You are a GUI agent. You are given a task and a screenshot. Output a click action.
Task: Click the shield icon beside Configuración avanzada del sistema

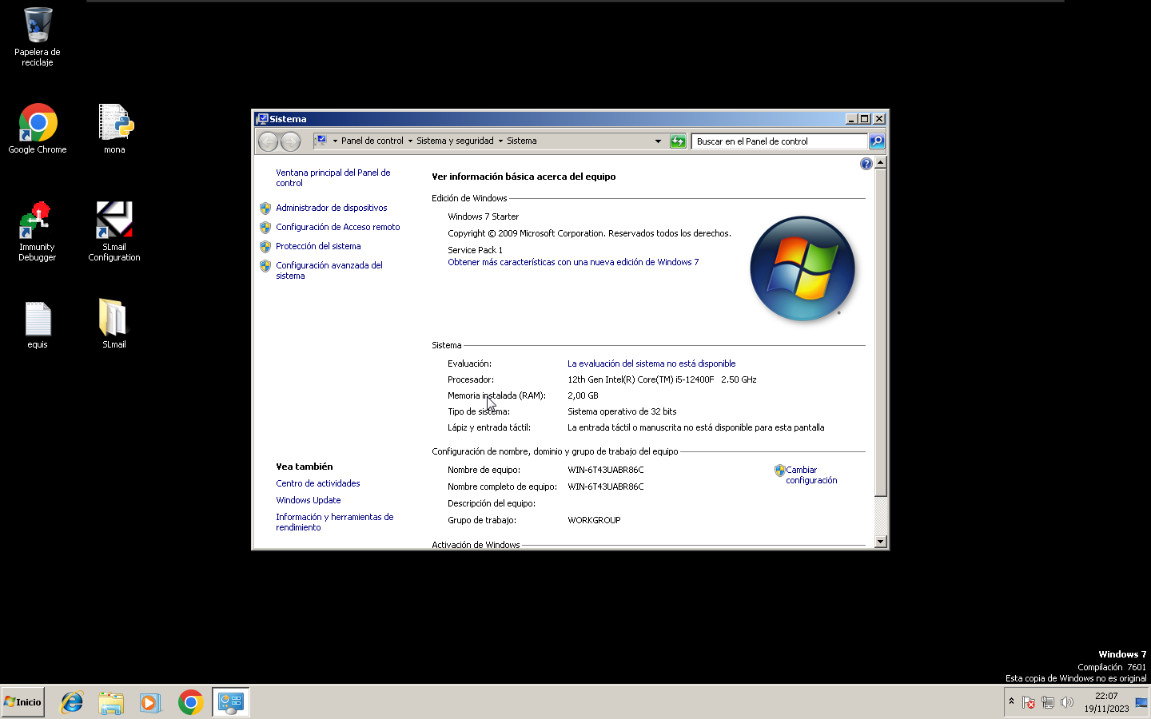[x=265, y=266]
